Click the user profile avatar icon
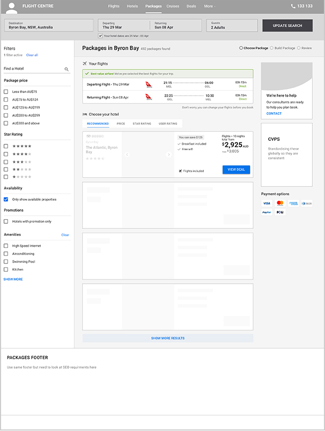The width and height of the screenshot is (325, 431). pos(12,8)
